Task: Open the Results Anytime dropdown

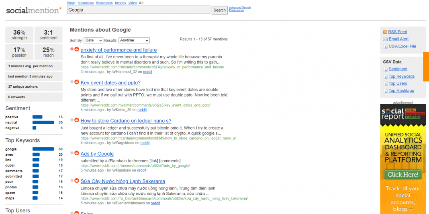Action: coord(134,40)
